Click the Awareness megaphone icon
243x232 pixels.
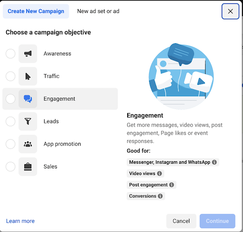pyautogui.click(x=28, y=54)
